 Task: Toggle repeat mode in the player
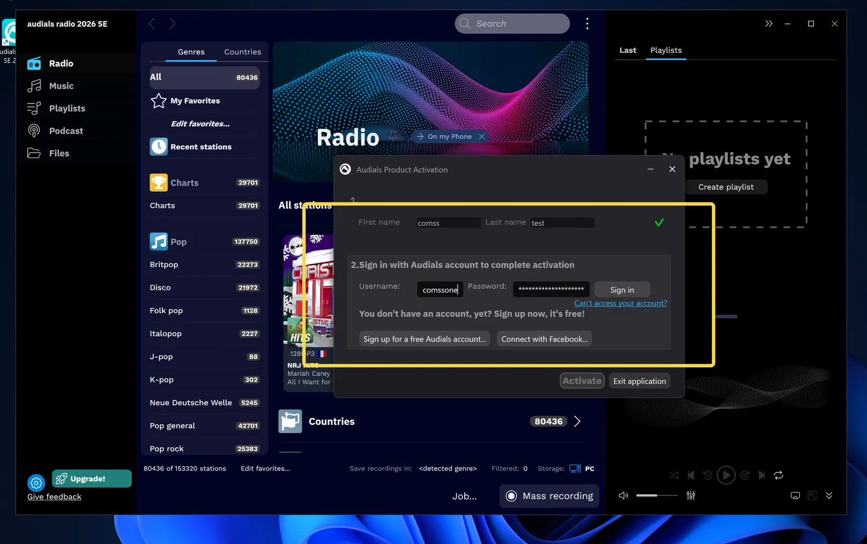[x=779, y=475]
